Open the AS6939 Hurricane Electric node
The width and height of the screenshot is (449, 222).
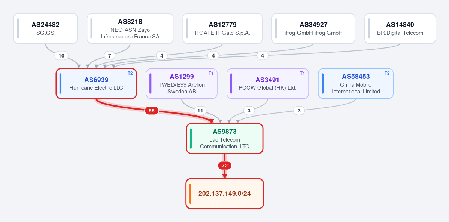point(96,83)
